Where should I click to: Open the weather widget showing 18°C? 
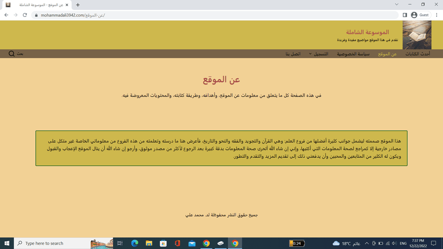(x=347, y=243)
